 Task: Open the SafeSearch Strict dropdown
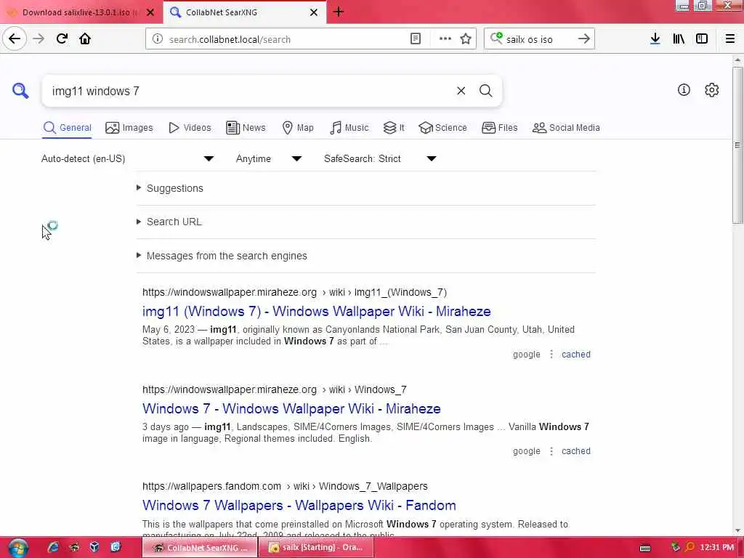380,158
